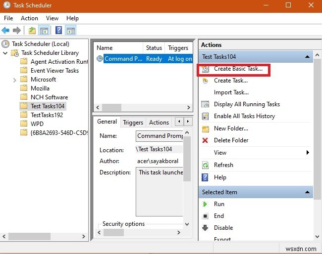Click Delete Folder action

tap(231, 140)
